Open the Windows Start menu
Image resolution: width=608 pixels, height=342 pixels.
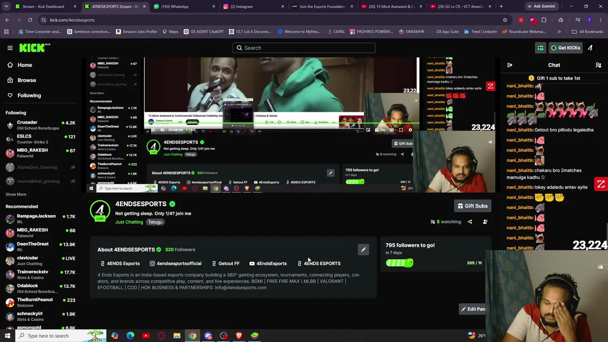[7, 336]
